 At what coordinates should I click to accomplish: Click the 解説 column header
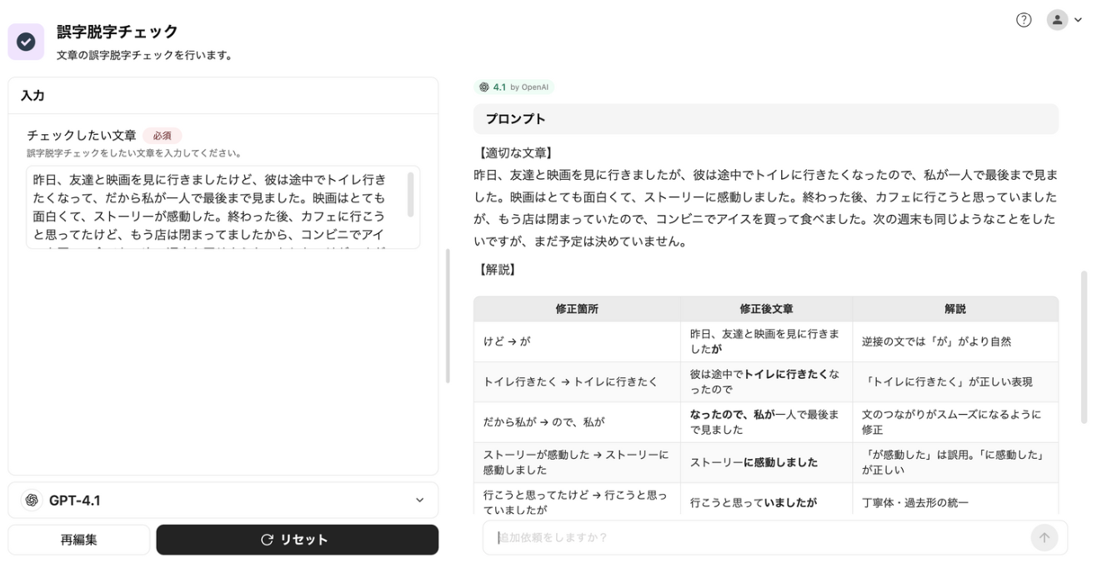coord(955,309)
